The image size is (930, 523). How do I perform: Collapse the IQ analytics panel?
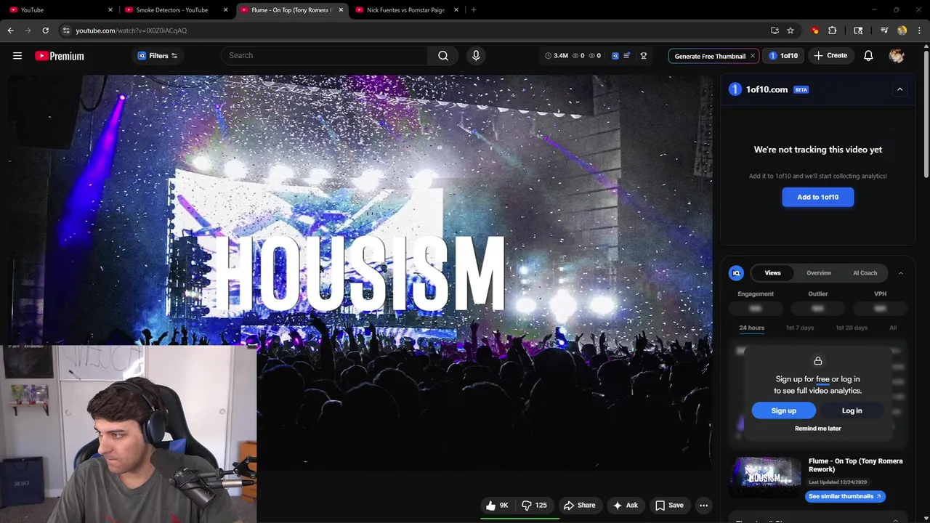[x=900, y=273]
